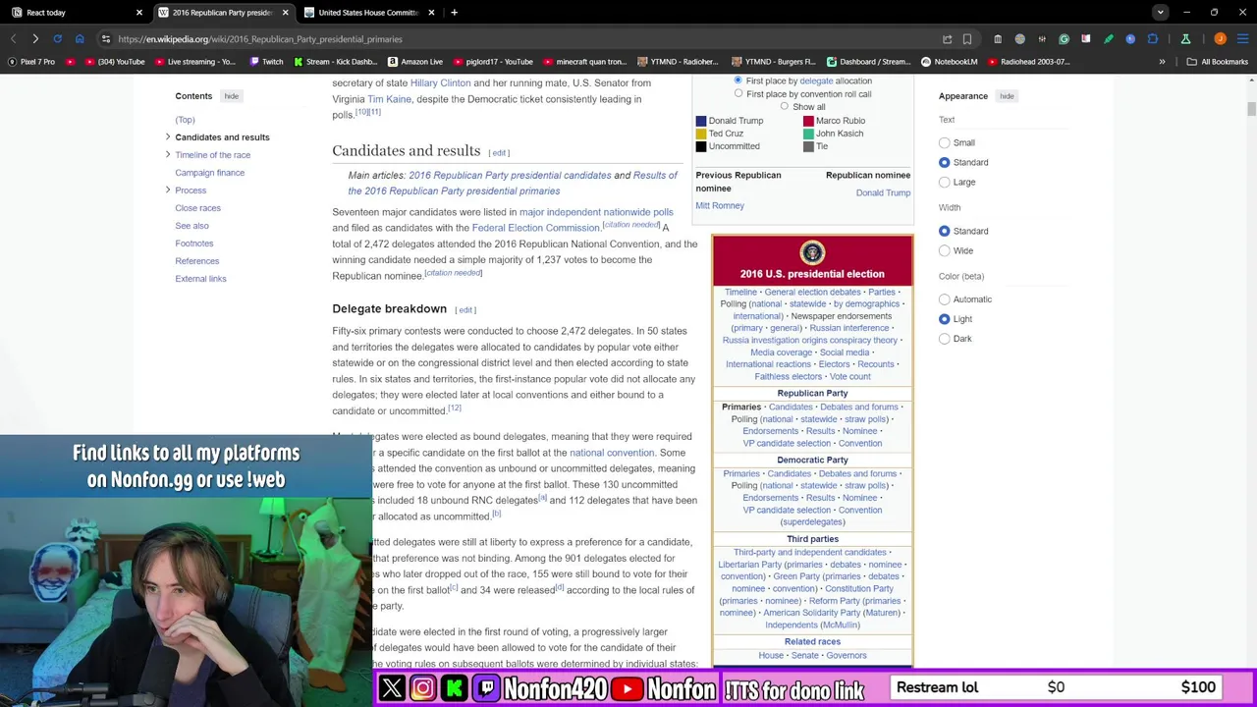Image resolution: width=1257 pixels, height=707 pixels.
Task: Open the green flask labs icon
Action: coord(1185,39)
